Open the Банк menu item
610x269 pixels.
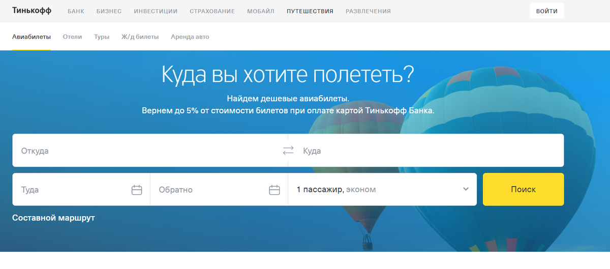(76, 11)
